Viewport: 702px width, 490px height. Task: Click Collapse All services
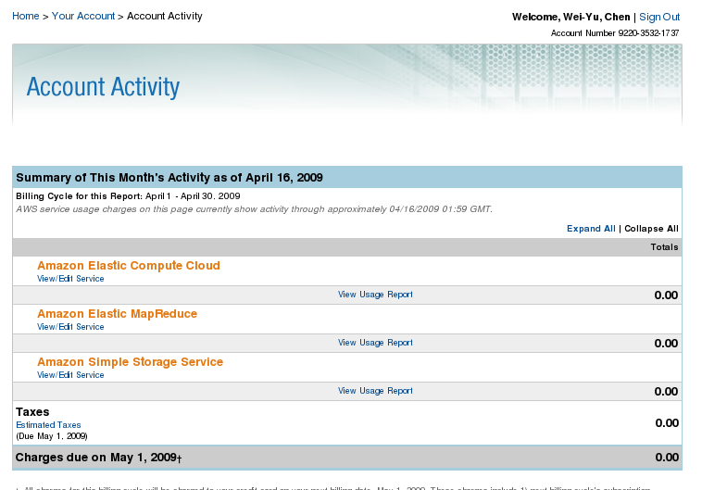tap(651, 229)
